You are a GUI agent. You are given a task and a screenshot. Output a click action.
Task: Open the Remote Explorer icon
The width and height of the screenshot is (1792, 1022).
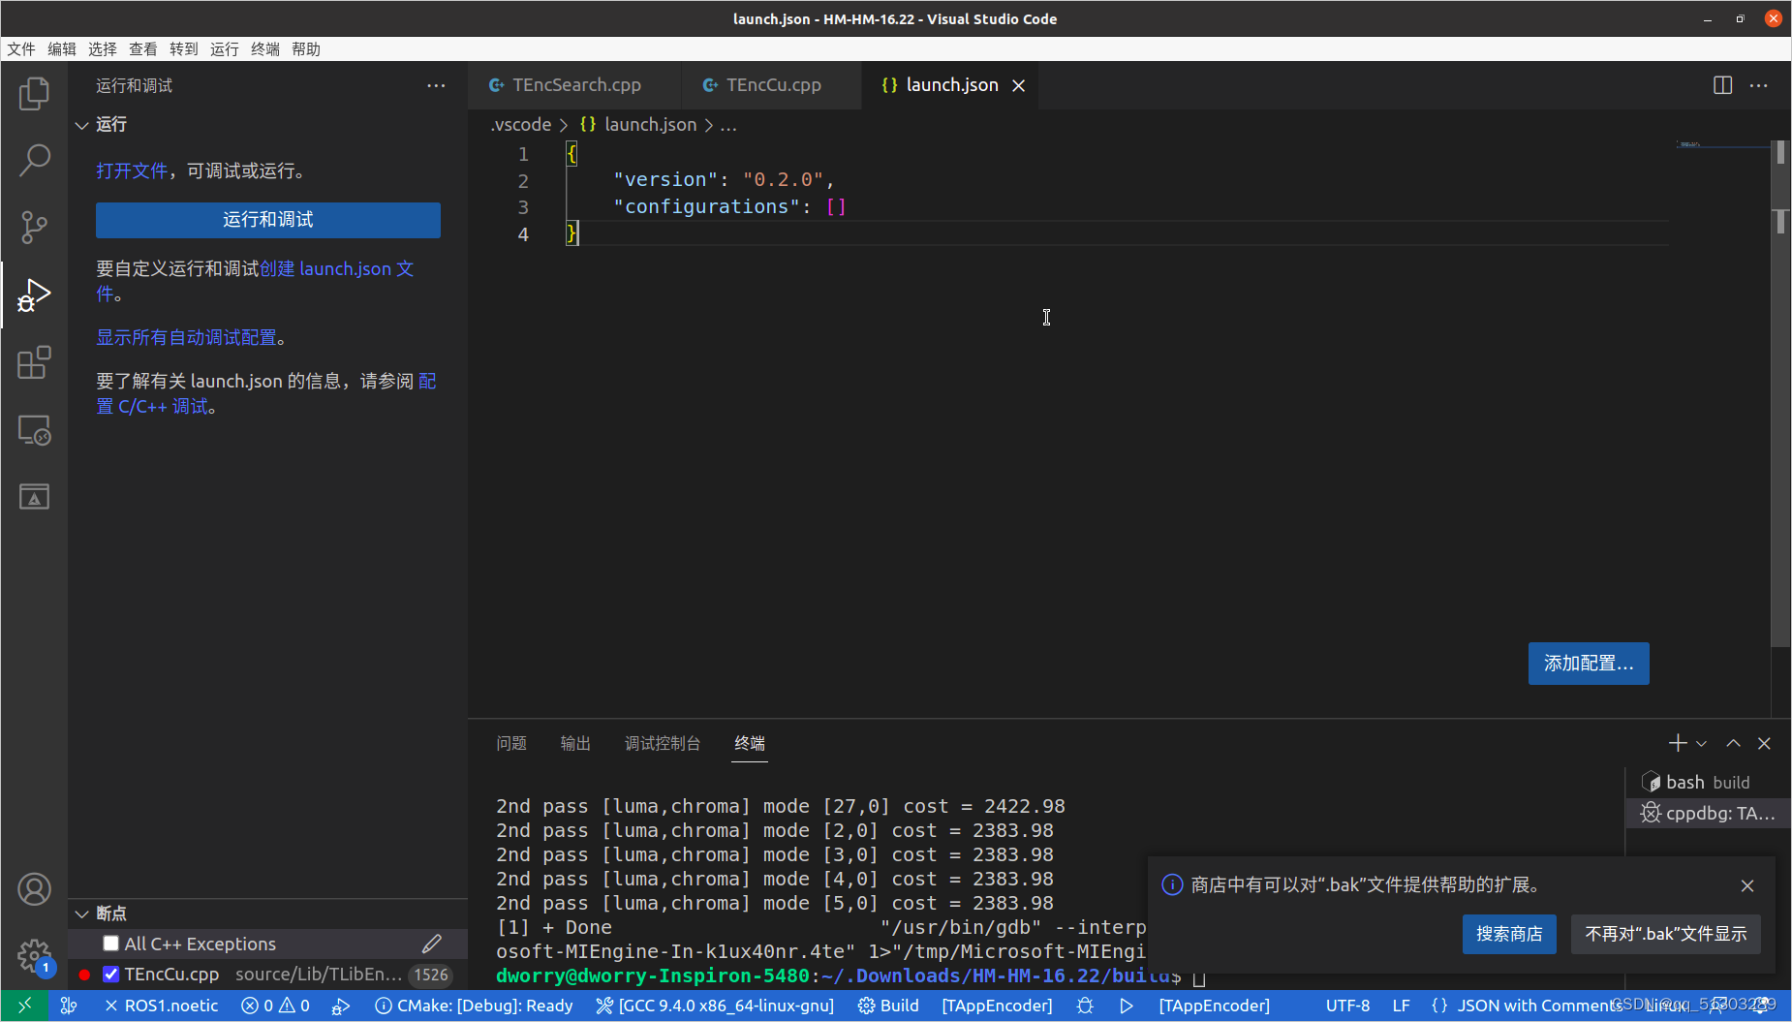coord(34,430)
